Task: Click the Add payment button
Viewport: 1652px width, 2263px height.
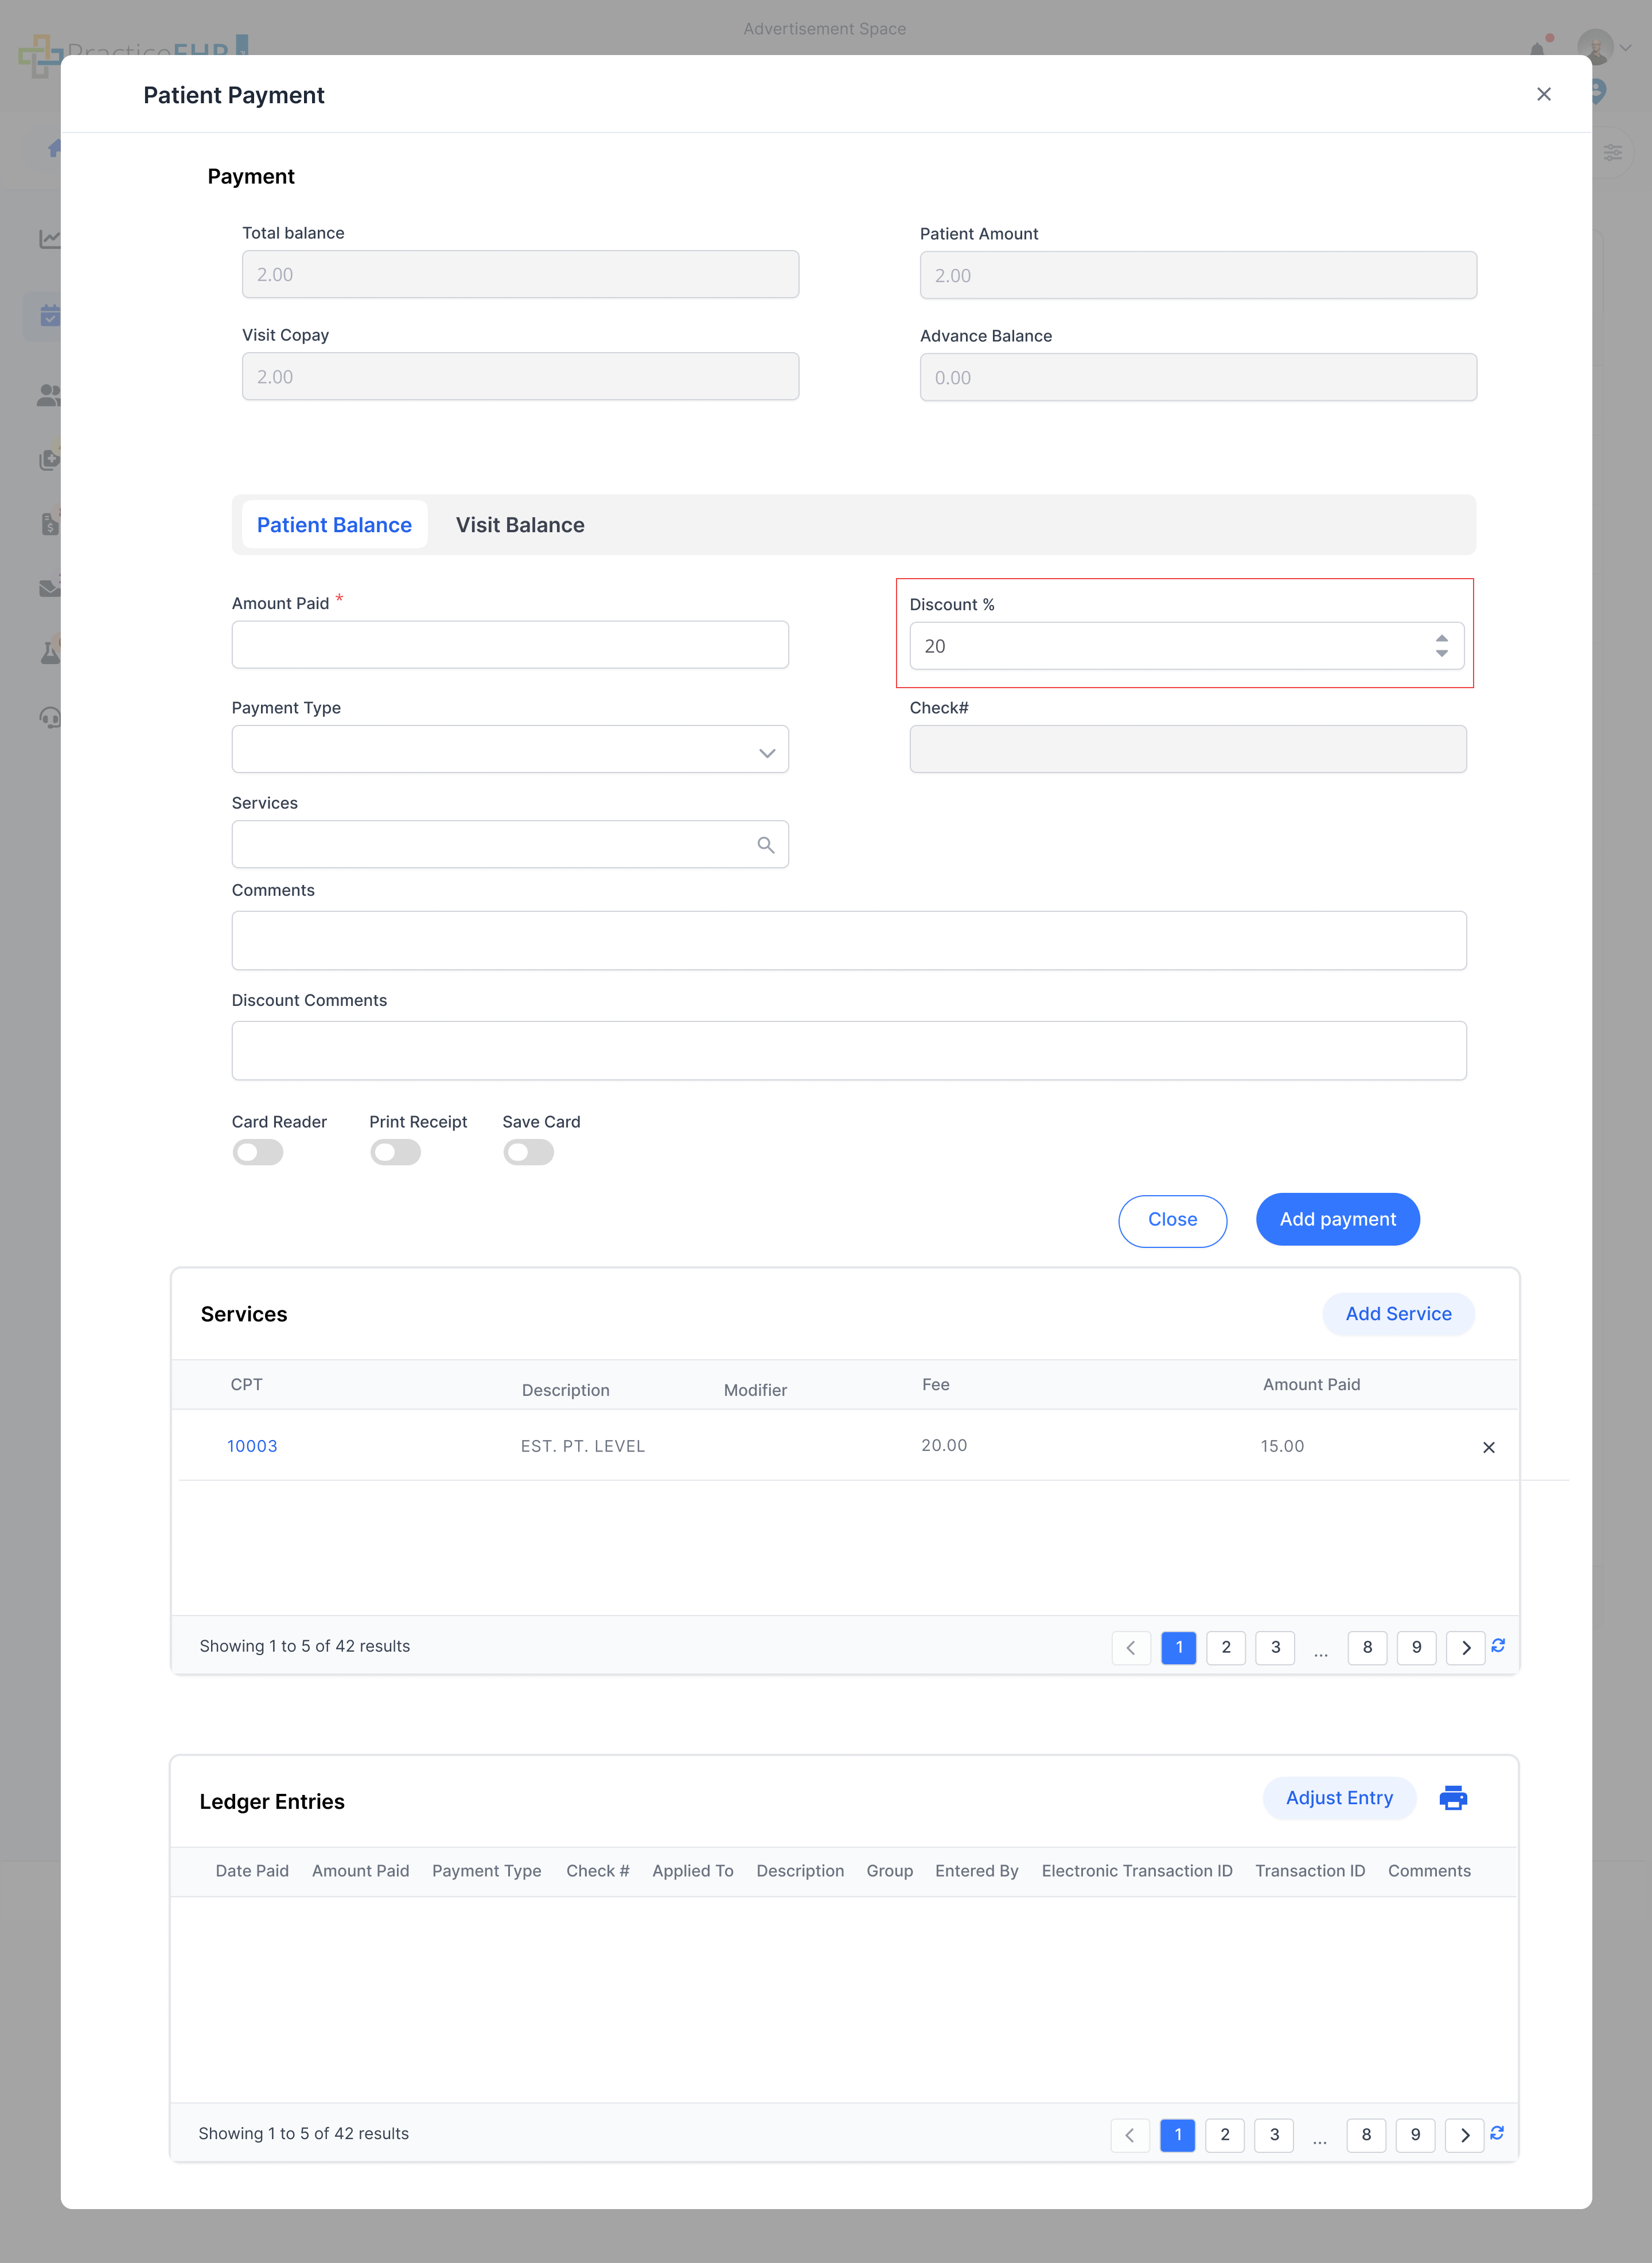Action: [x=1337, y=1219]
